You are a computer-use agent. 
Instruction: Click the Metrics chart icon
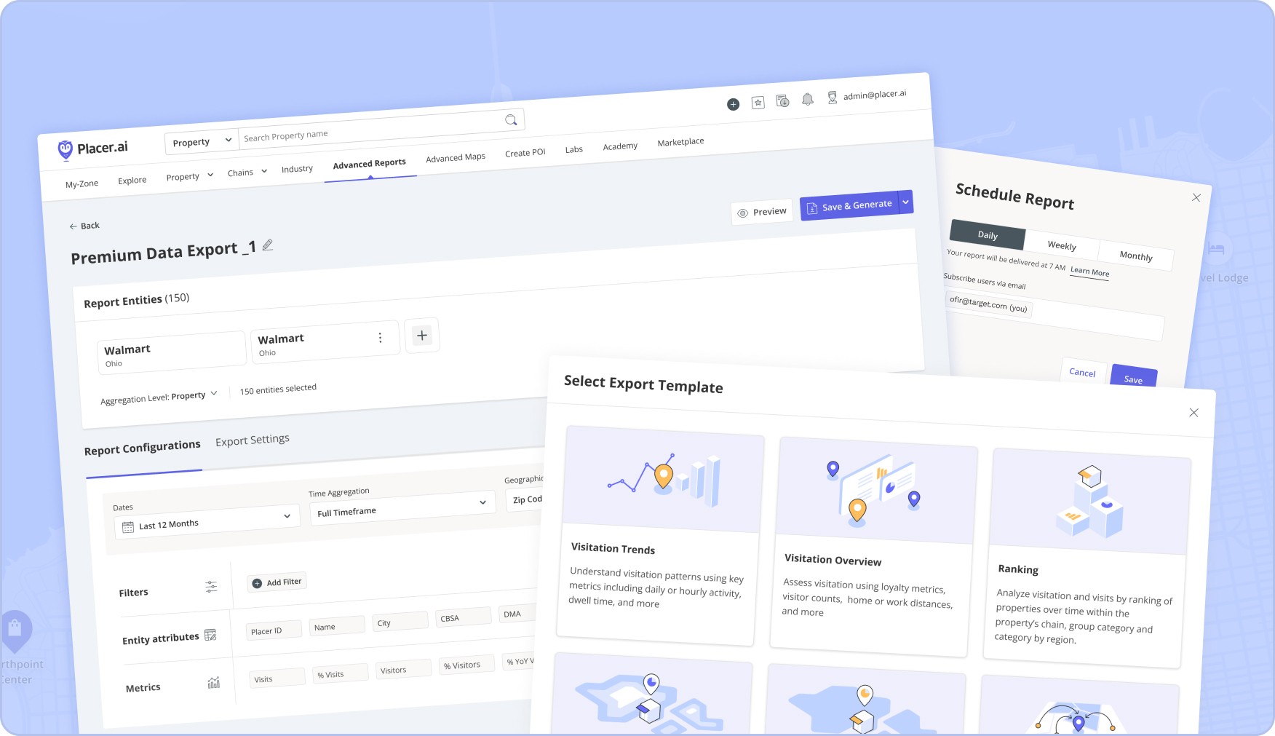coord(213,683)
